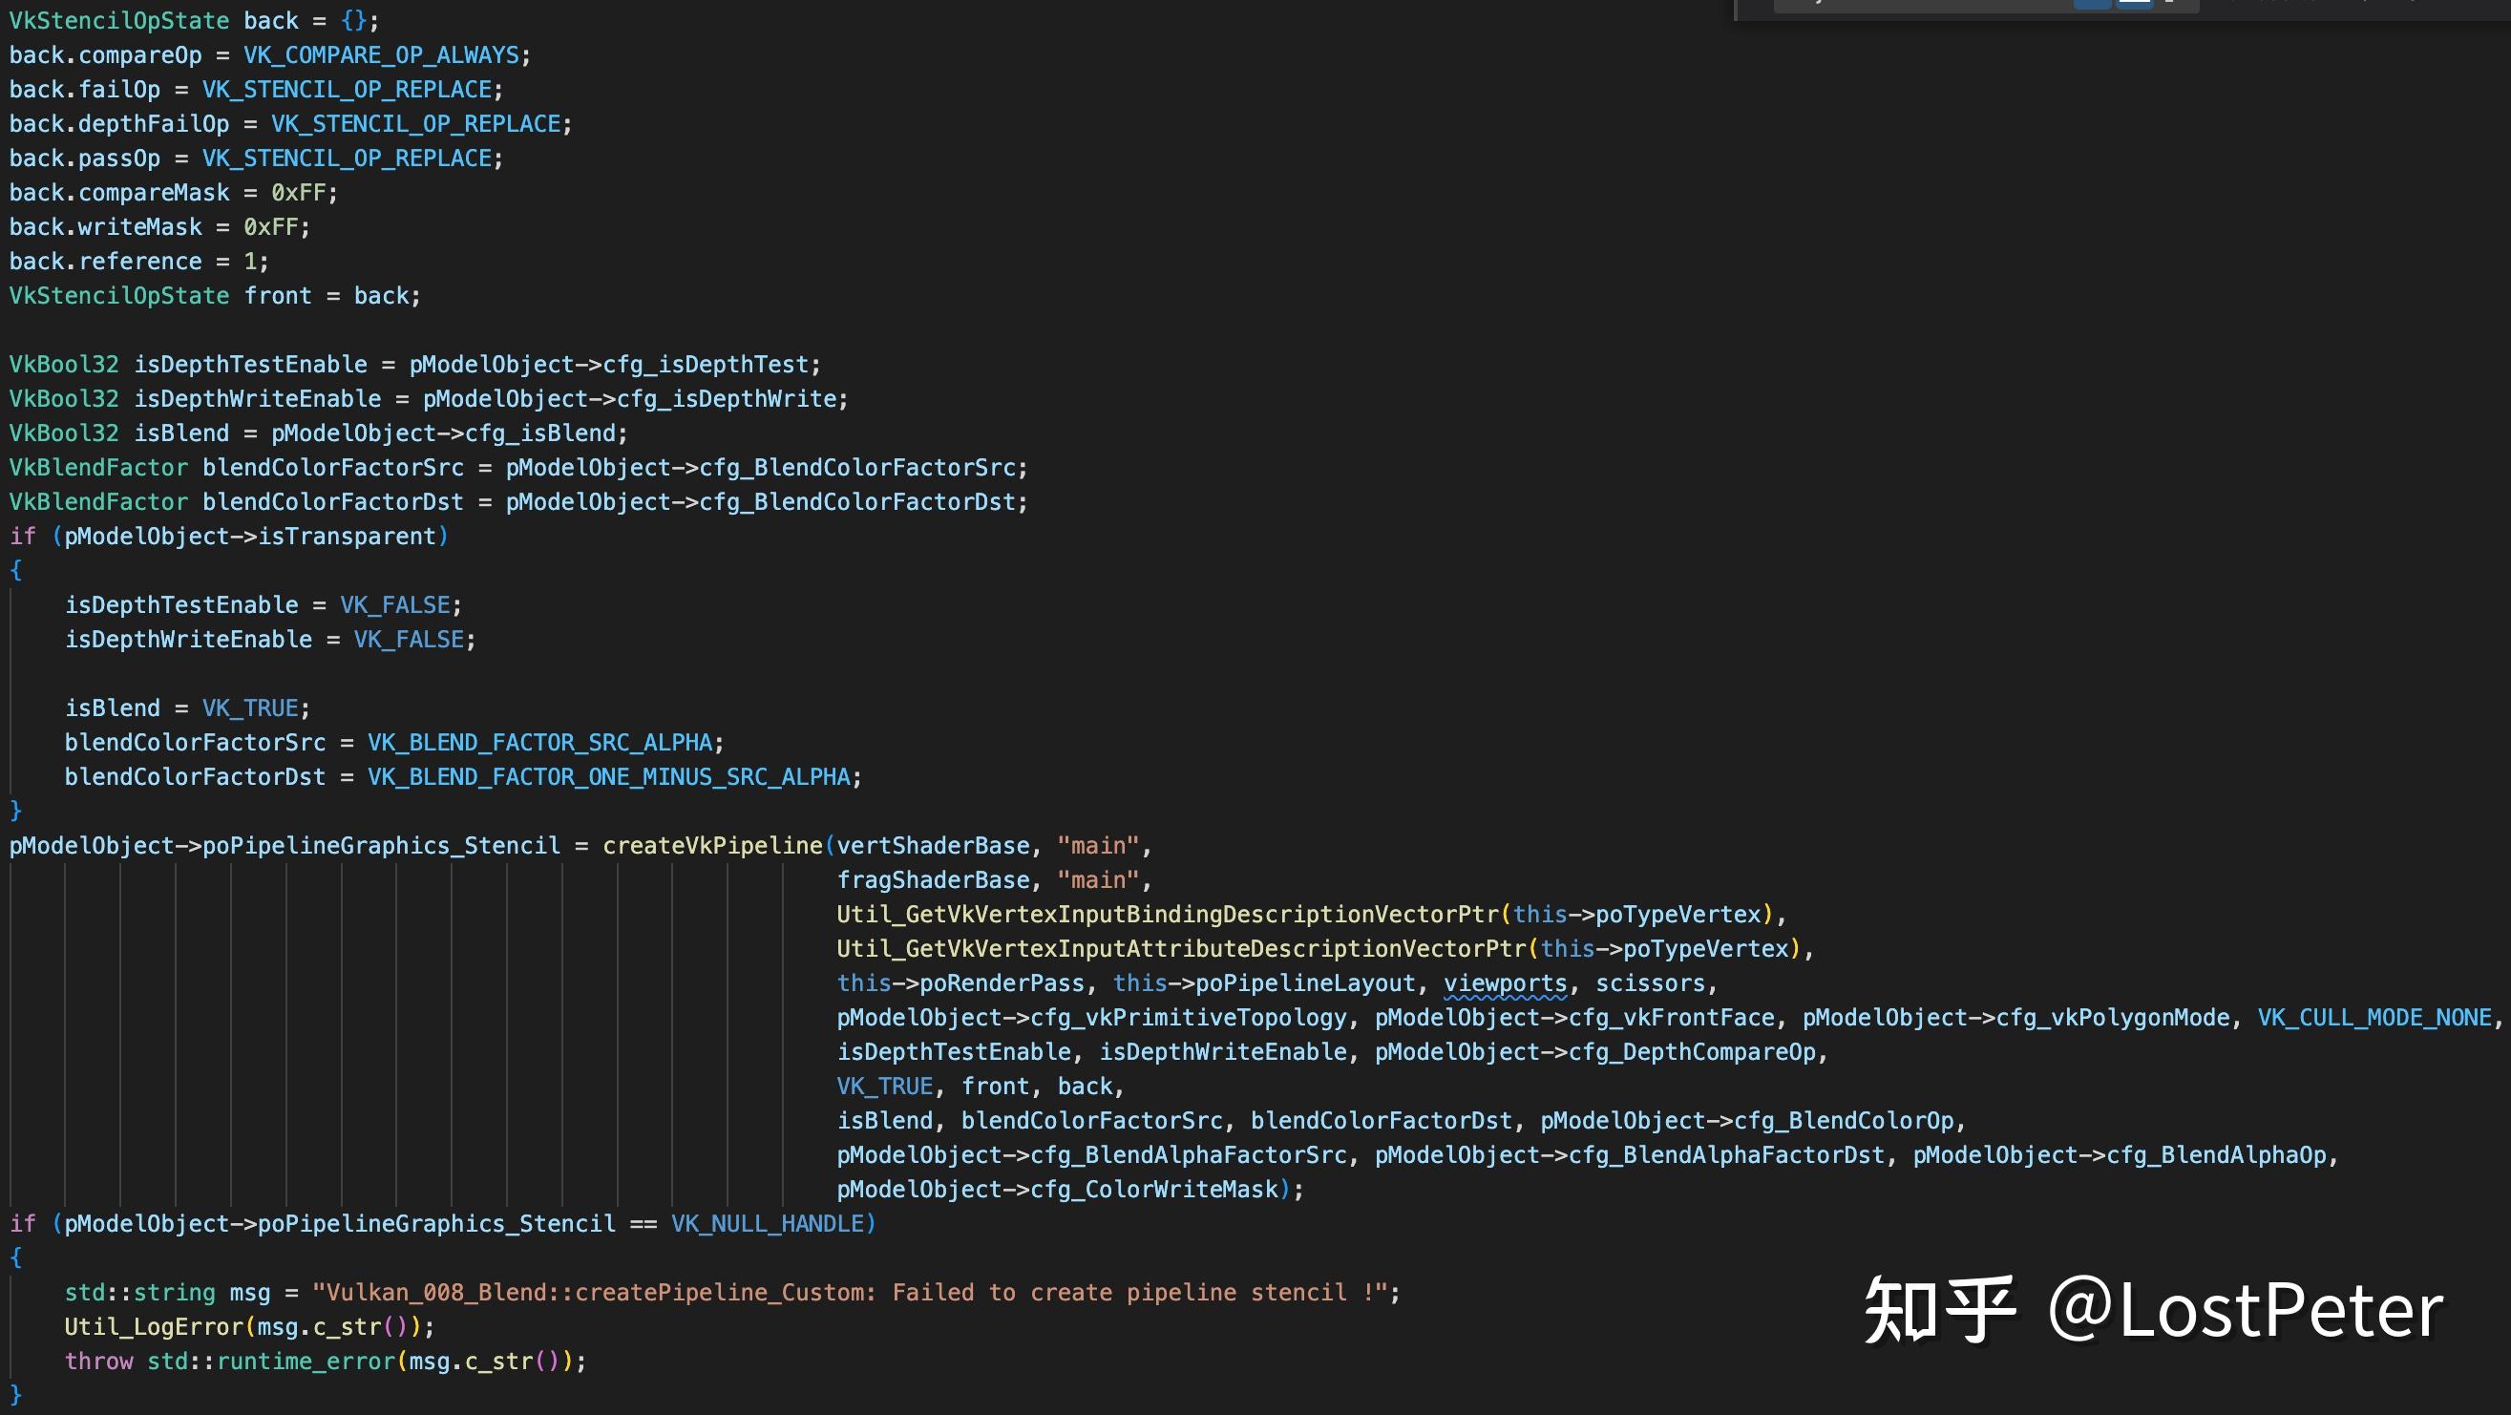Screen dimensions: 2511x1415
Task: Click cfg_ColorWriteMask in the last pipeline argument
Action: [1153, 1190]
